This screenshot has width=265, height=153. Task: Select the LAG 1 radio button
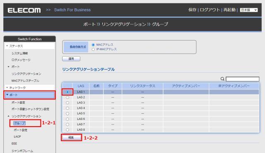point(67,92)
